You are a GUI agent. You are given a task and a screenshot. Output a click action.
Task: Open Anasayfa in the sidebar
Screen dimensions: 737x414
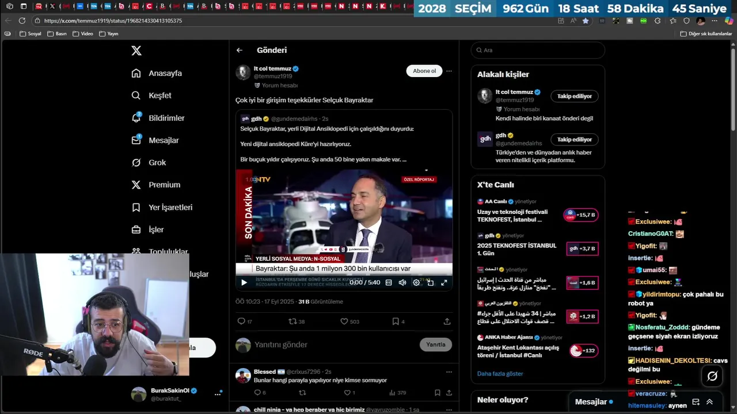point(157,73)
